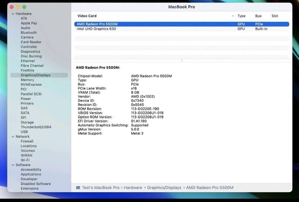The width and height of the screenshot is (299, 202).
Task: Click the Hardware sidebar heading
Action: pyautogui.click(x=24, y=14)
